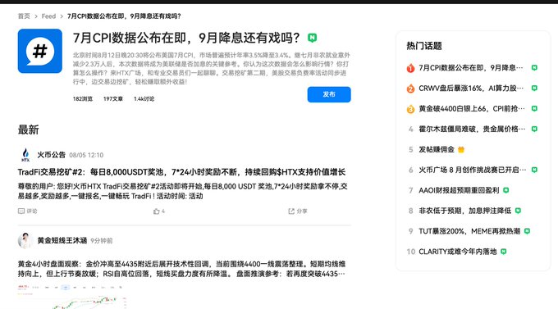Click green badge next to 非农低于预期
558x309 pixels.
click(518, 211)
